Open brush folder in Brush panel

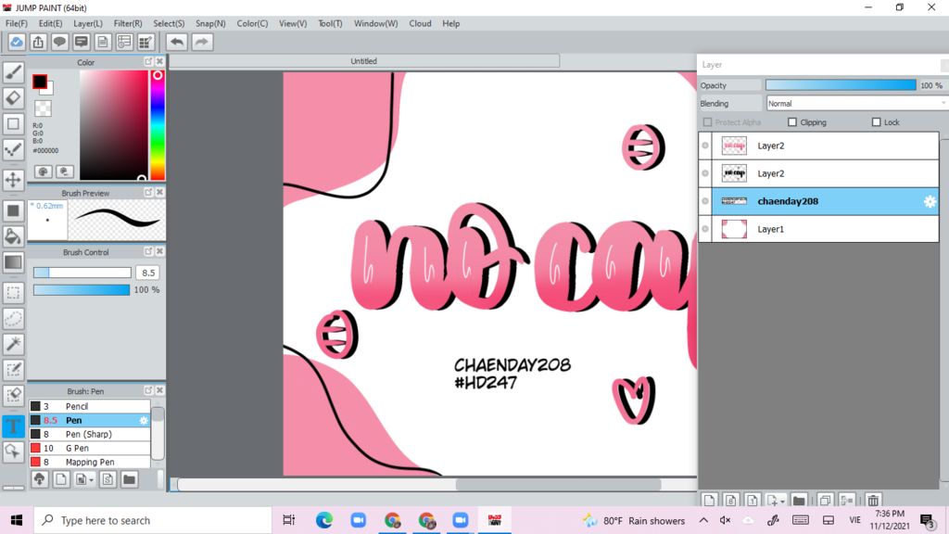point(129,479)
